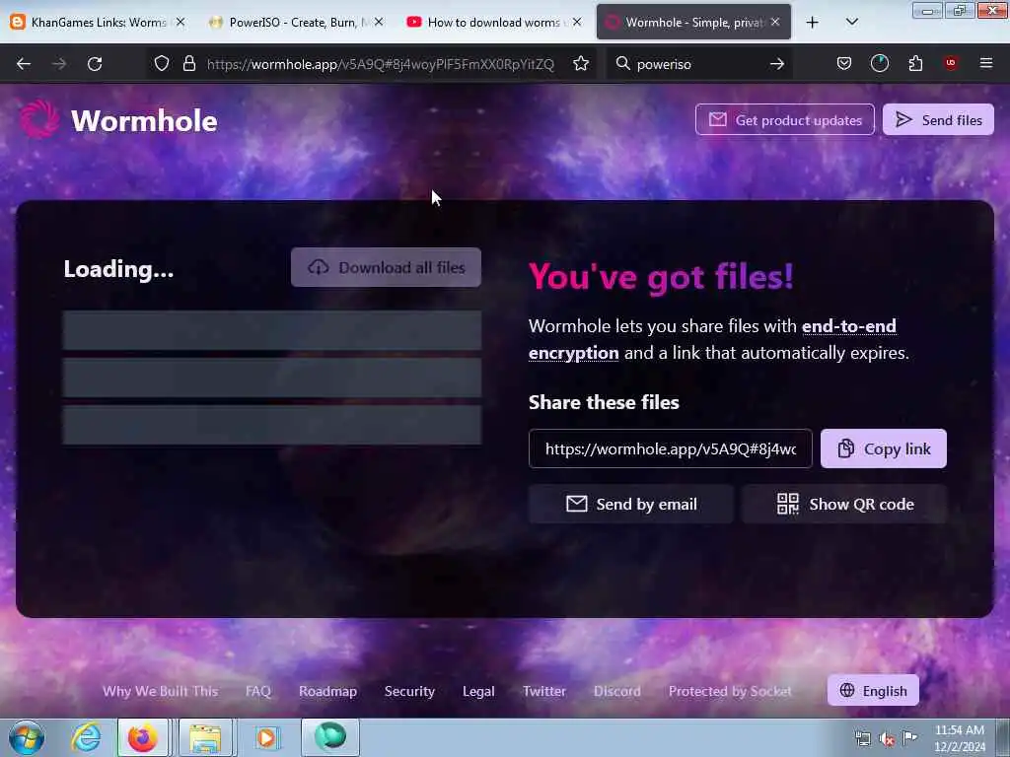Open the Windows Start menu orb
Image resolution: width=1010 pixels, height=757 pixels.
[x=27, y=737]
